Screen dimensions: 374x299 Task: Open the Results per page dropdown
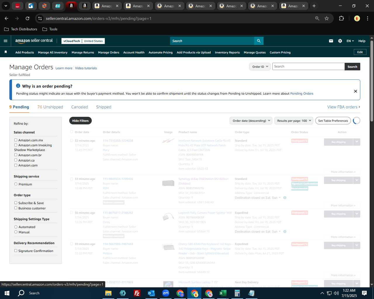tap(294, 121)
